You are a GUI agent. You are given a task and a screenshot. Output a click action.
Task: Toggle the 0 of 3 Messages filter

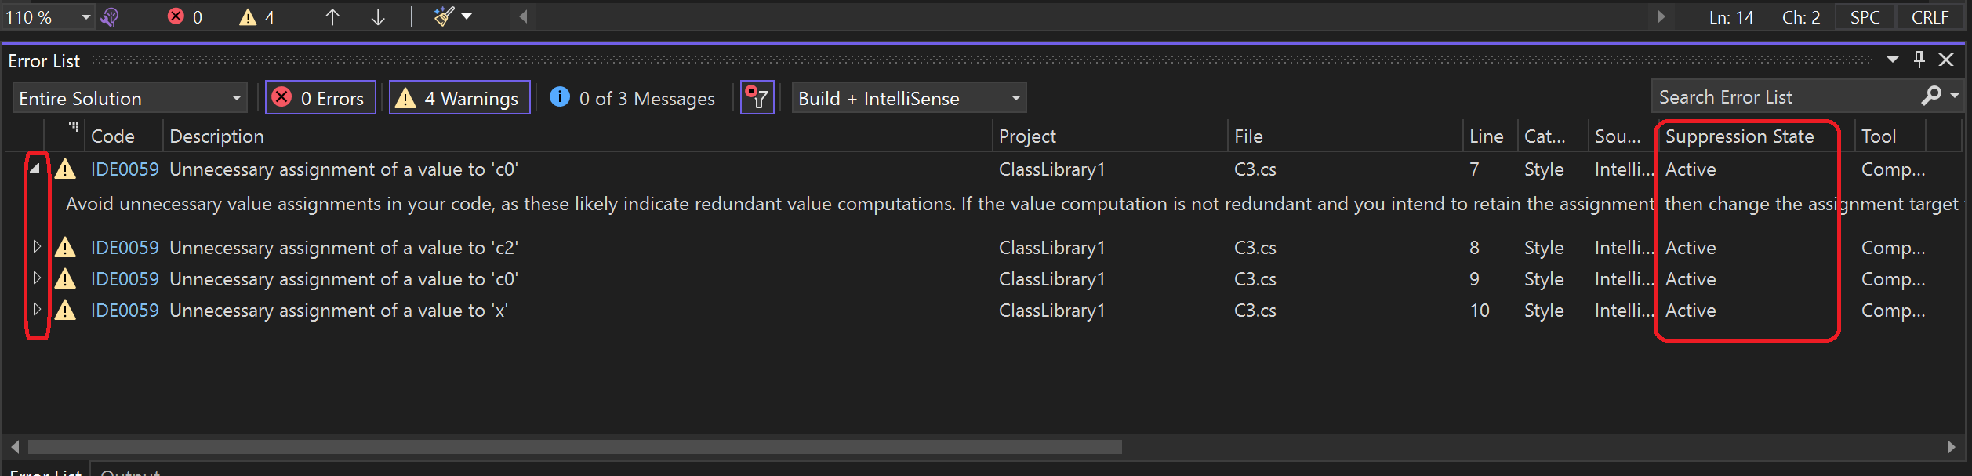coord(632,97)
